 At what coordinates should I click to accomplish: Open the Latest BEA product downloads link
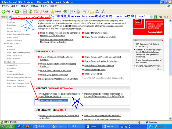[x=53, y=101]
